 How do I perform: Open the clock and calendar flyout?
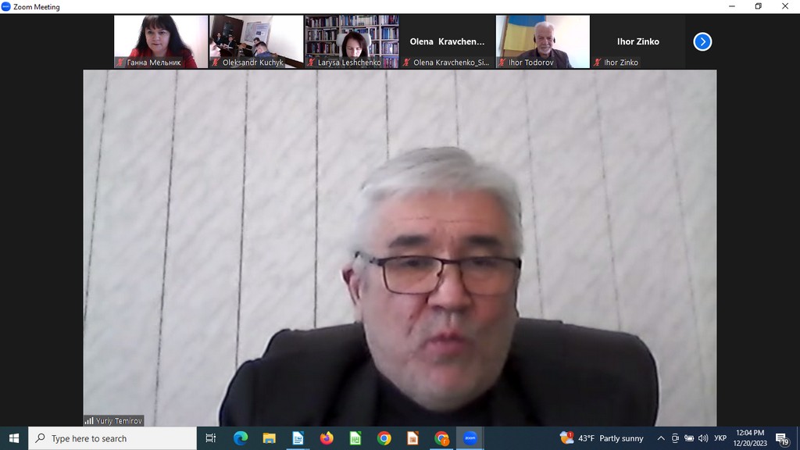(x=750, y=438)
